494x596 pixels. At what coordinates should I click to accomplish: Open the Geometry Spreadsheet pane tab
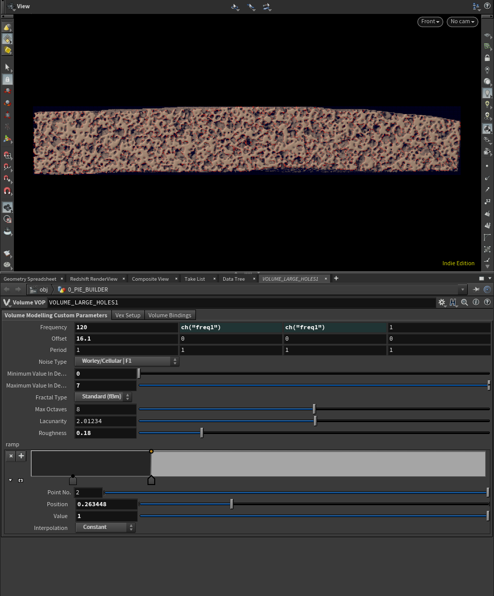coord(30,279)
